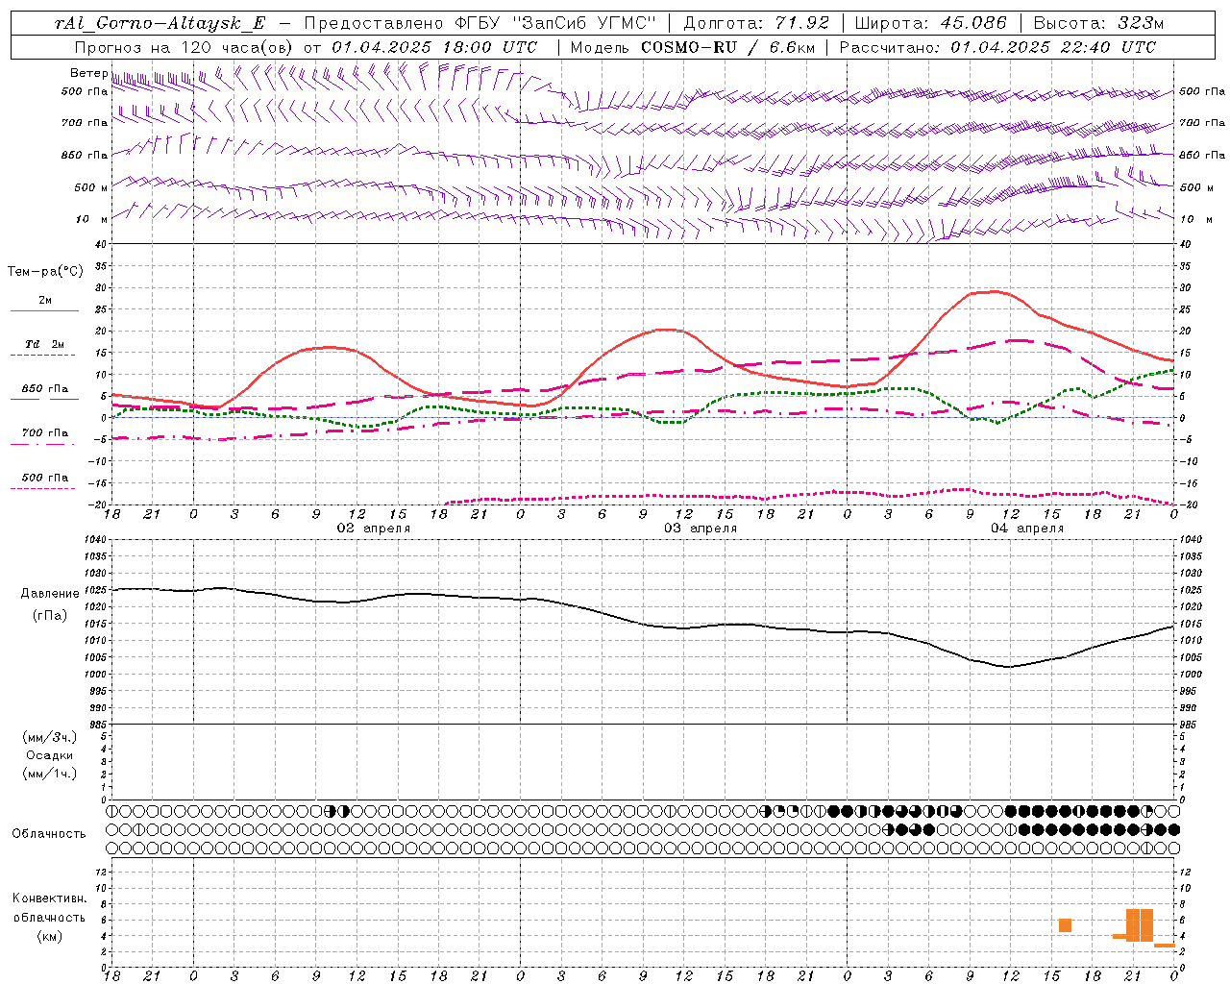Click the station name rAl_Gorno-Altaysk_E in header
The height and width of the screenshot is (984, 1230).
click(x=159, y=23)
